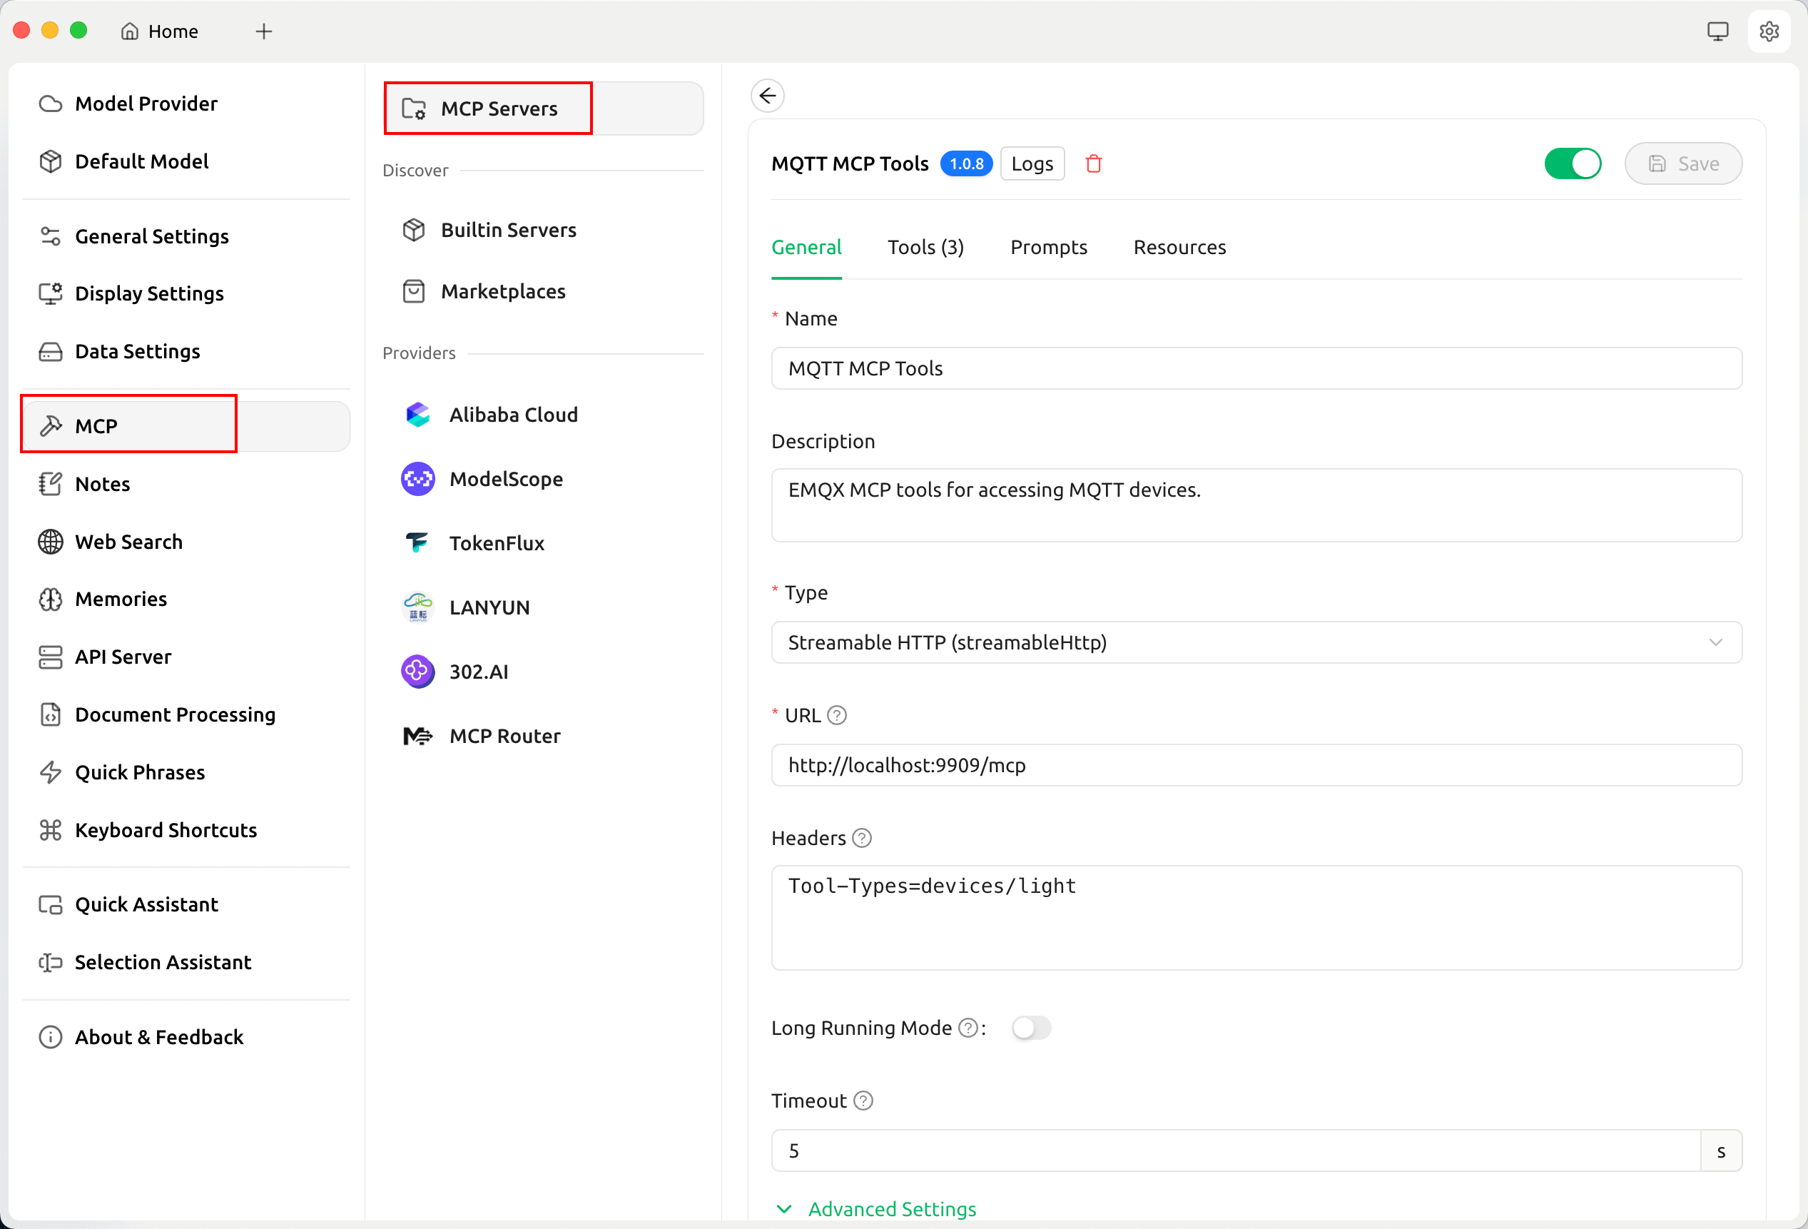Viewport: 1808px width, 1229px height.
Task: Open settings gear in title bar
Action: [x=1768, y=31]
